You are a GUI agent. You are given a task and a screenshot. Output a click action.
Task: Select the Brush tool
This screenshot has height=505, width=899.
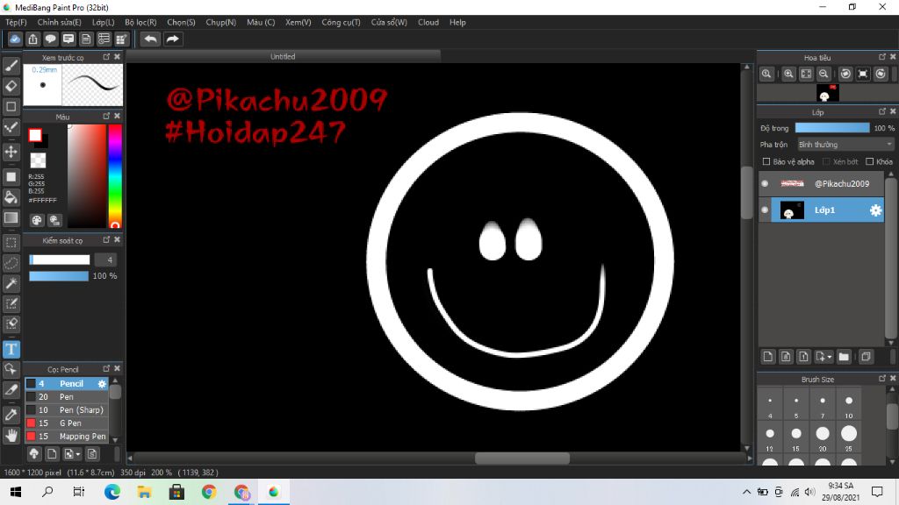[x=11, y=65]
